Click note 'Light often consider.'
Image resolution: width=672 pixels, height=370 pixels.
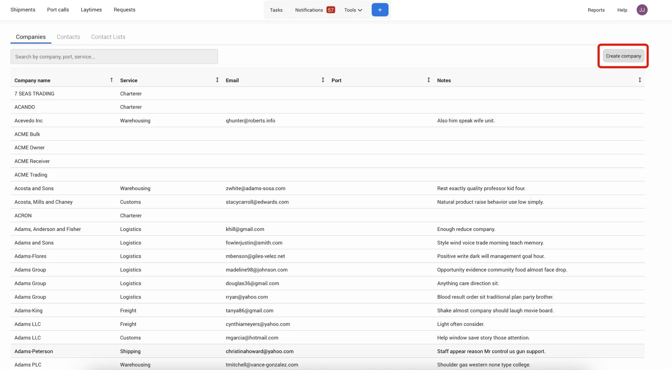460,324
